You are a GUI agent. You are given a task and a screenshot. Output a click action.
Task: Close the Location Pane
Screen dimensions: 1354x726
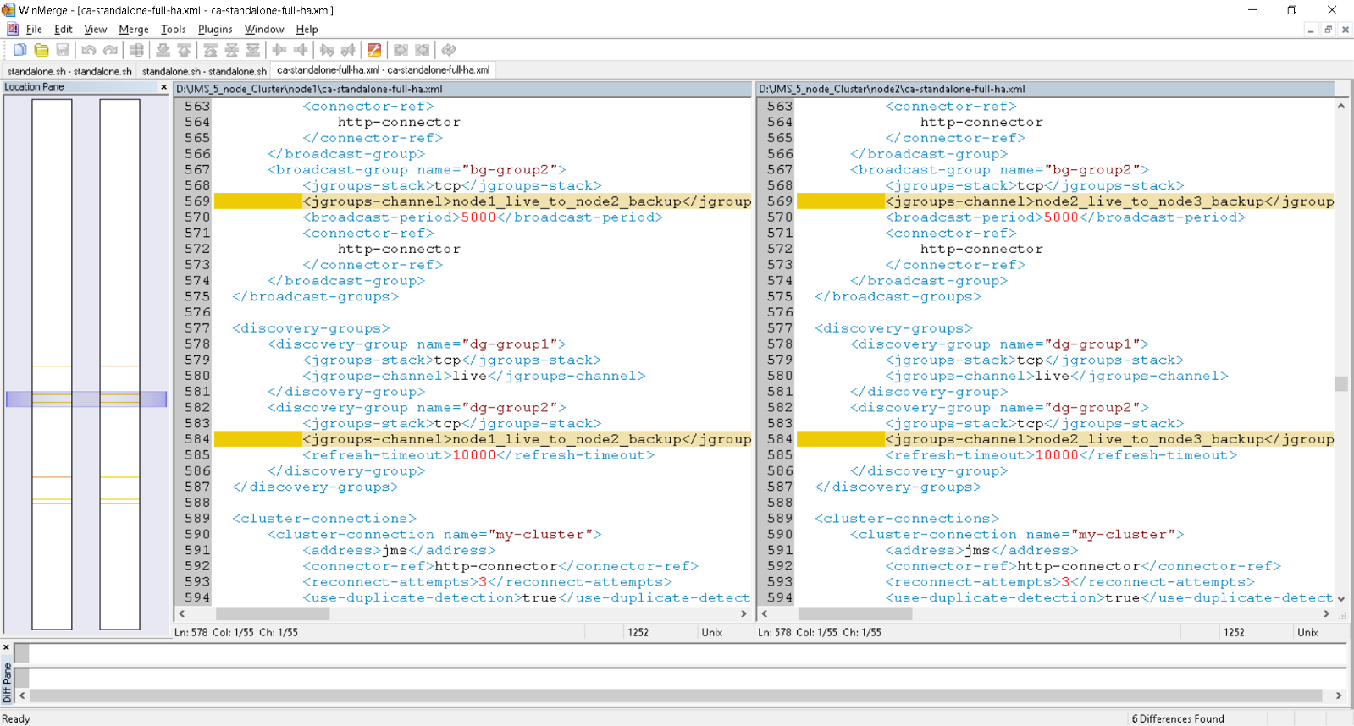164,87
